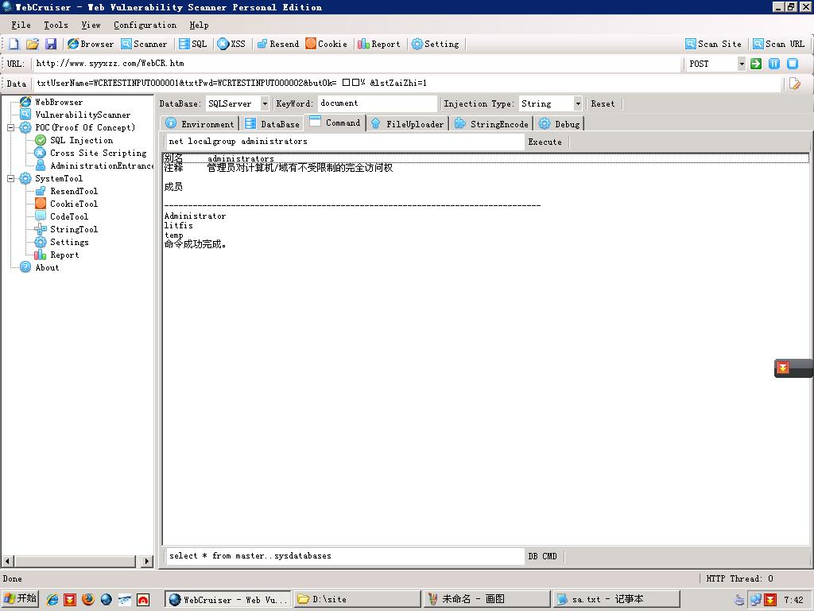The height and width of the screenshot is (611, 814).
Task: Click the Reset button
Action: point(603,103)
